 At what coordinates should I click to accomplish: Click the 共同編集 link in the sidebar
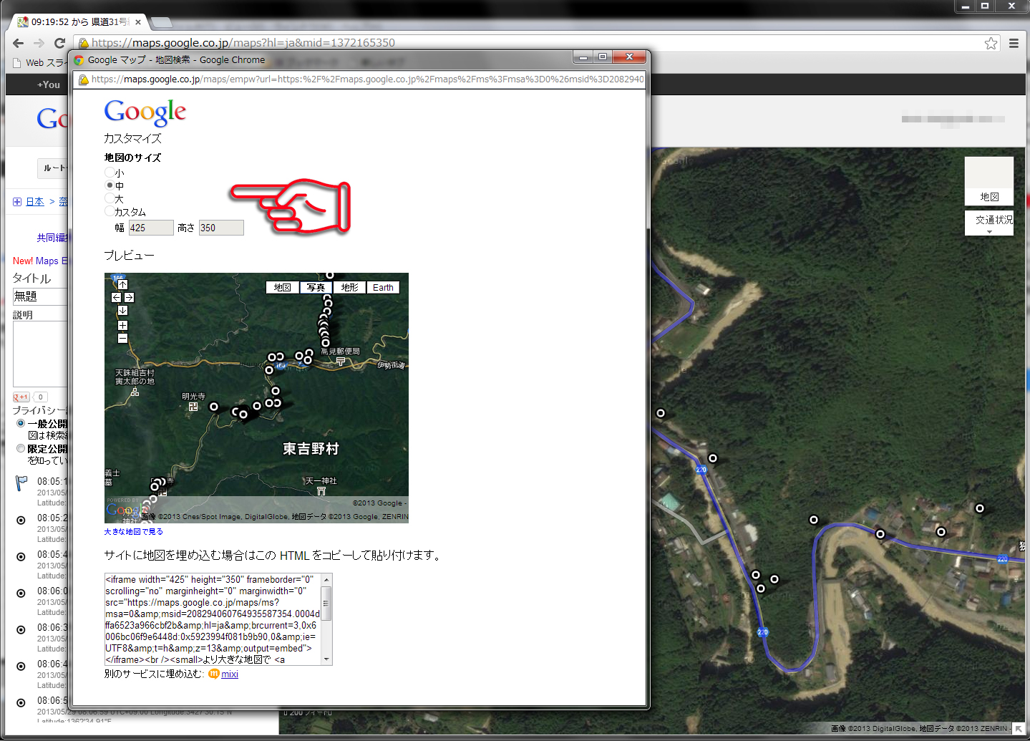click(52, 238)
